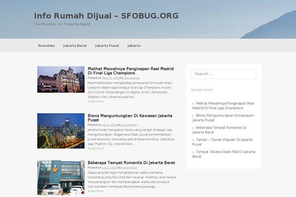
Task: Open recent post Melihat Mewahnya Penginapan Real Madrid
Action: click(223, 106)
